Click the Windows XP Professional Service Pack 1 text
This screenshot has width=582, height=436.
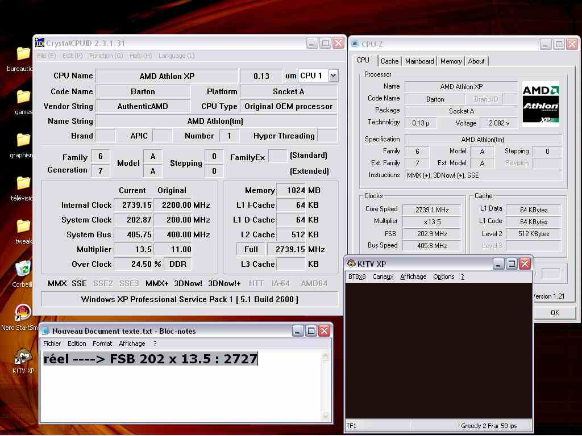pos(190,299)
